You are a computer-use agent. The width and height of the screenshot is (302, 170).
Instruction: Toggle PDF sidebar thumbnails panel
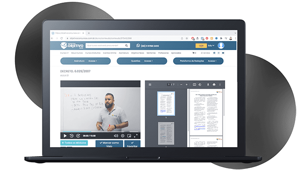(150, 85)
